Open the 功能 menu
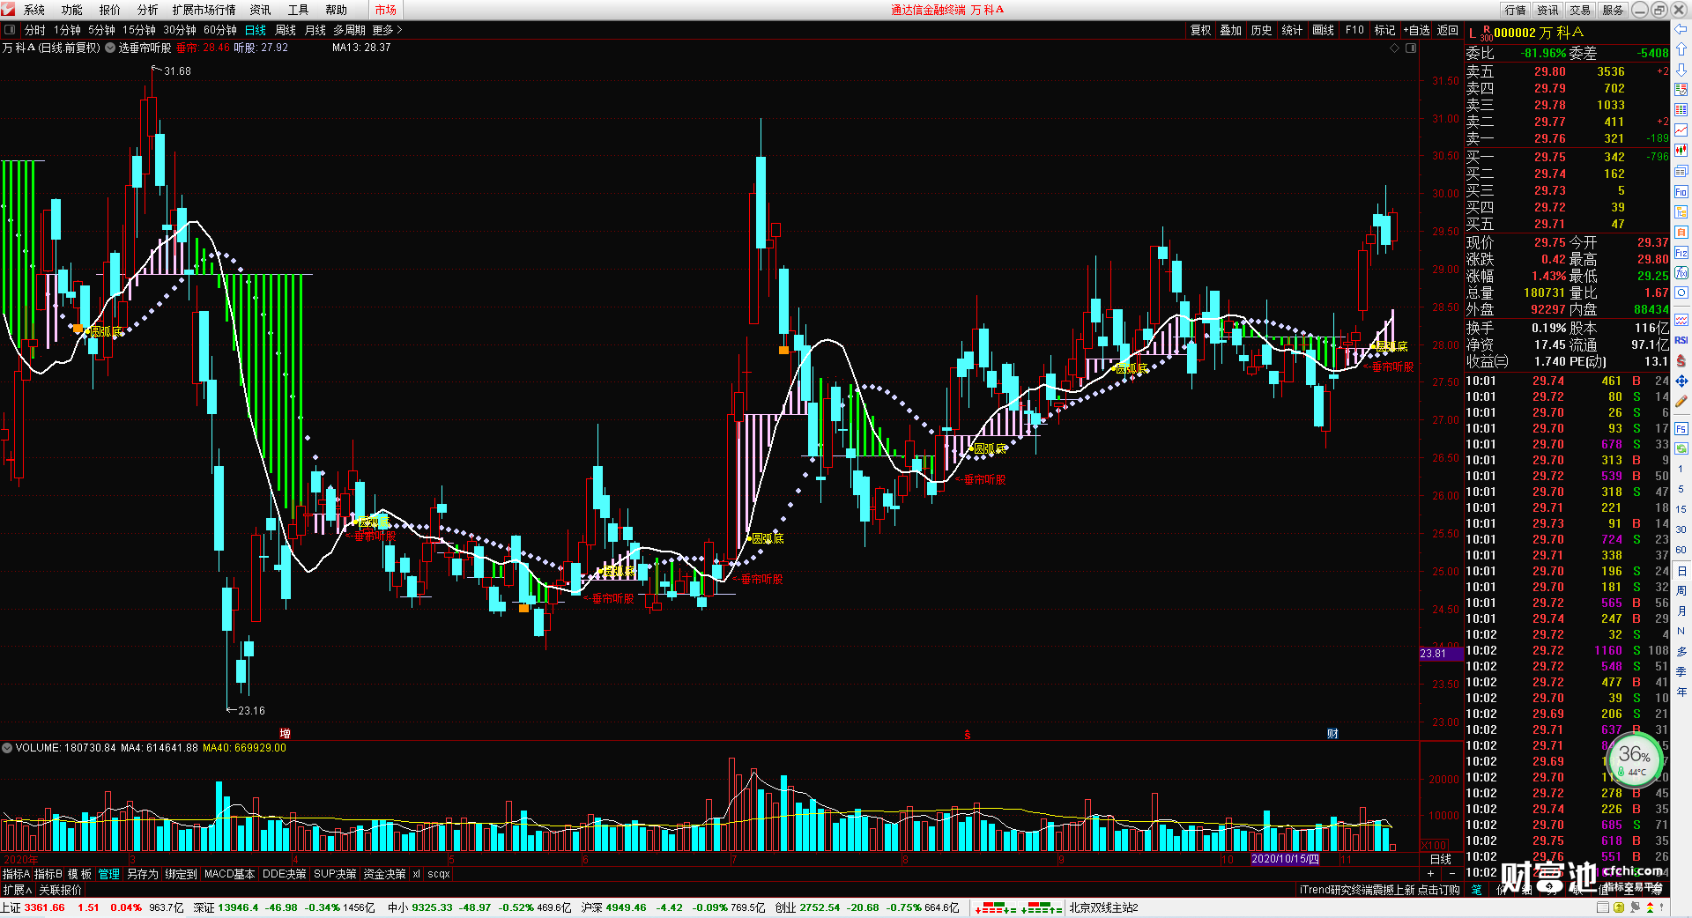The height and width of the screenshot is (918, 1692). click(x=72, y=10)
